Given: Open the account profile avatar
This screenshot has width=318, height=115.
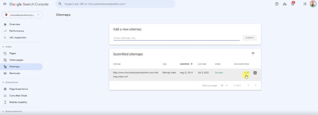Looking at the screenshot, I should tap(313, 4).
